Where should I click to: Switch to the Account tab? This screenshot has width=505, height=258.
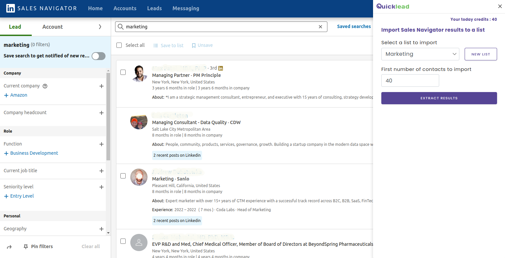coord(52,27)
